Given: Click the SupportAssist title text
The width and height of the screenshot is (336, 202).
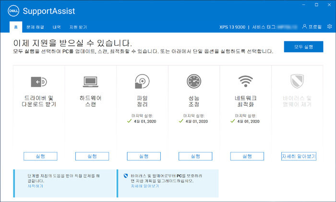Looking at the screenshot, I should (x=49, y=11).
